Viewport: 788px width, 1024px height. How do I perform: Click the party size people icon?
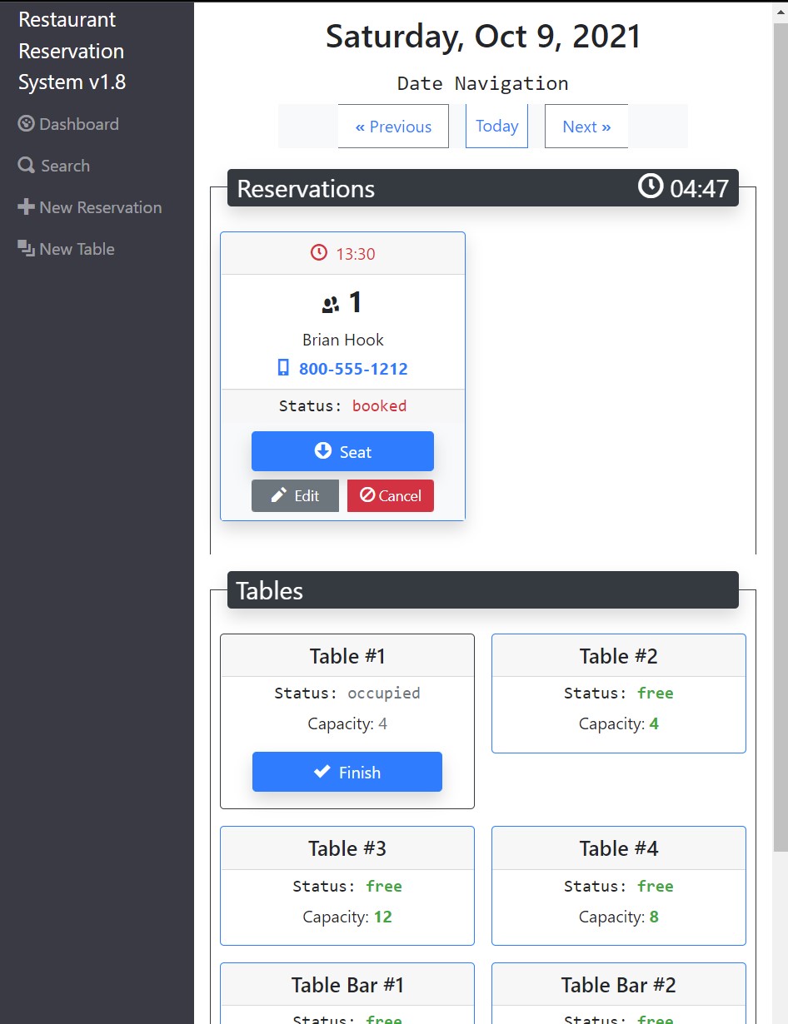pyautogui.click(x=331, y=306)
